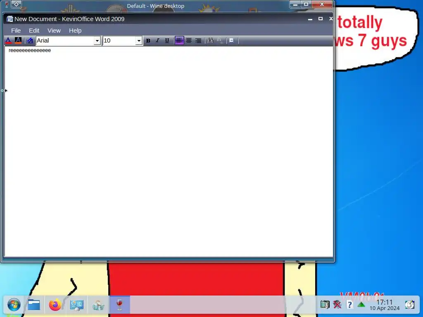Close the Wine desktop window

[322, 5]
